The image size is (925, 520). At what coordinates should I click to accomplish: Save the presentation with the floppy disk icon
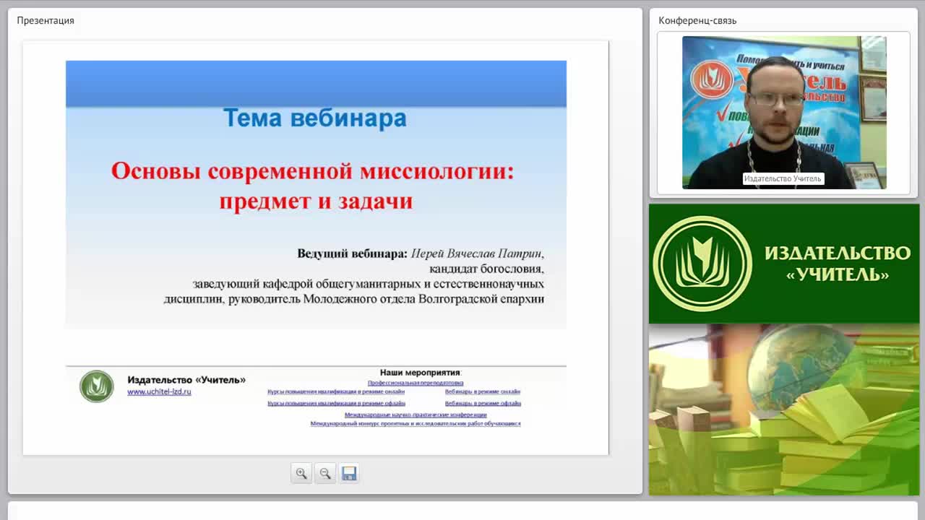[x=349, y=473]
